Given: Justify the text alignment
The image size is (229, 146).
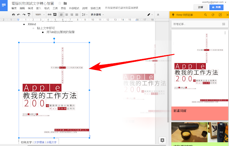Looking at the screenshot, I should pyautogui.click(x=77, y=15).
